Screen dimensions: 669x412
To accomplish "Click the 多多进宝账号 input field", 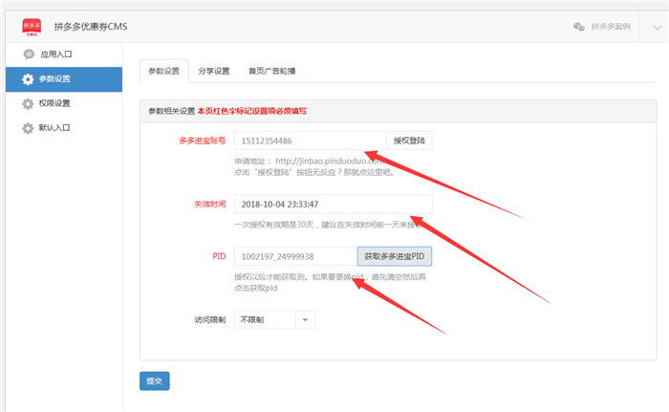I will click(x=309, y=141).
